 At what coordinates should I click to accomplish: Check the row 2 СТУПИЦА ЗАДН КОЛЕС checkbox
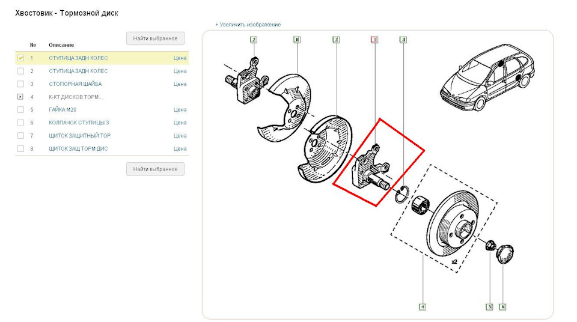click(20, 71)
